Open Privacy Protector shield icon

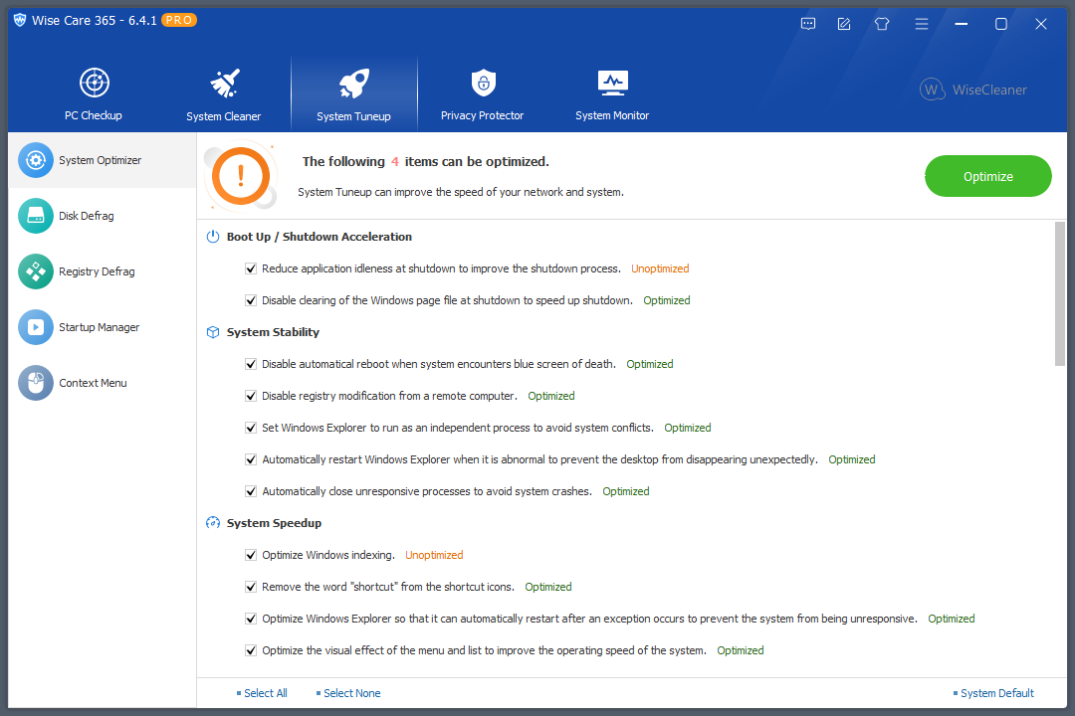[484, 83]
